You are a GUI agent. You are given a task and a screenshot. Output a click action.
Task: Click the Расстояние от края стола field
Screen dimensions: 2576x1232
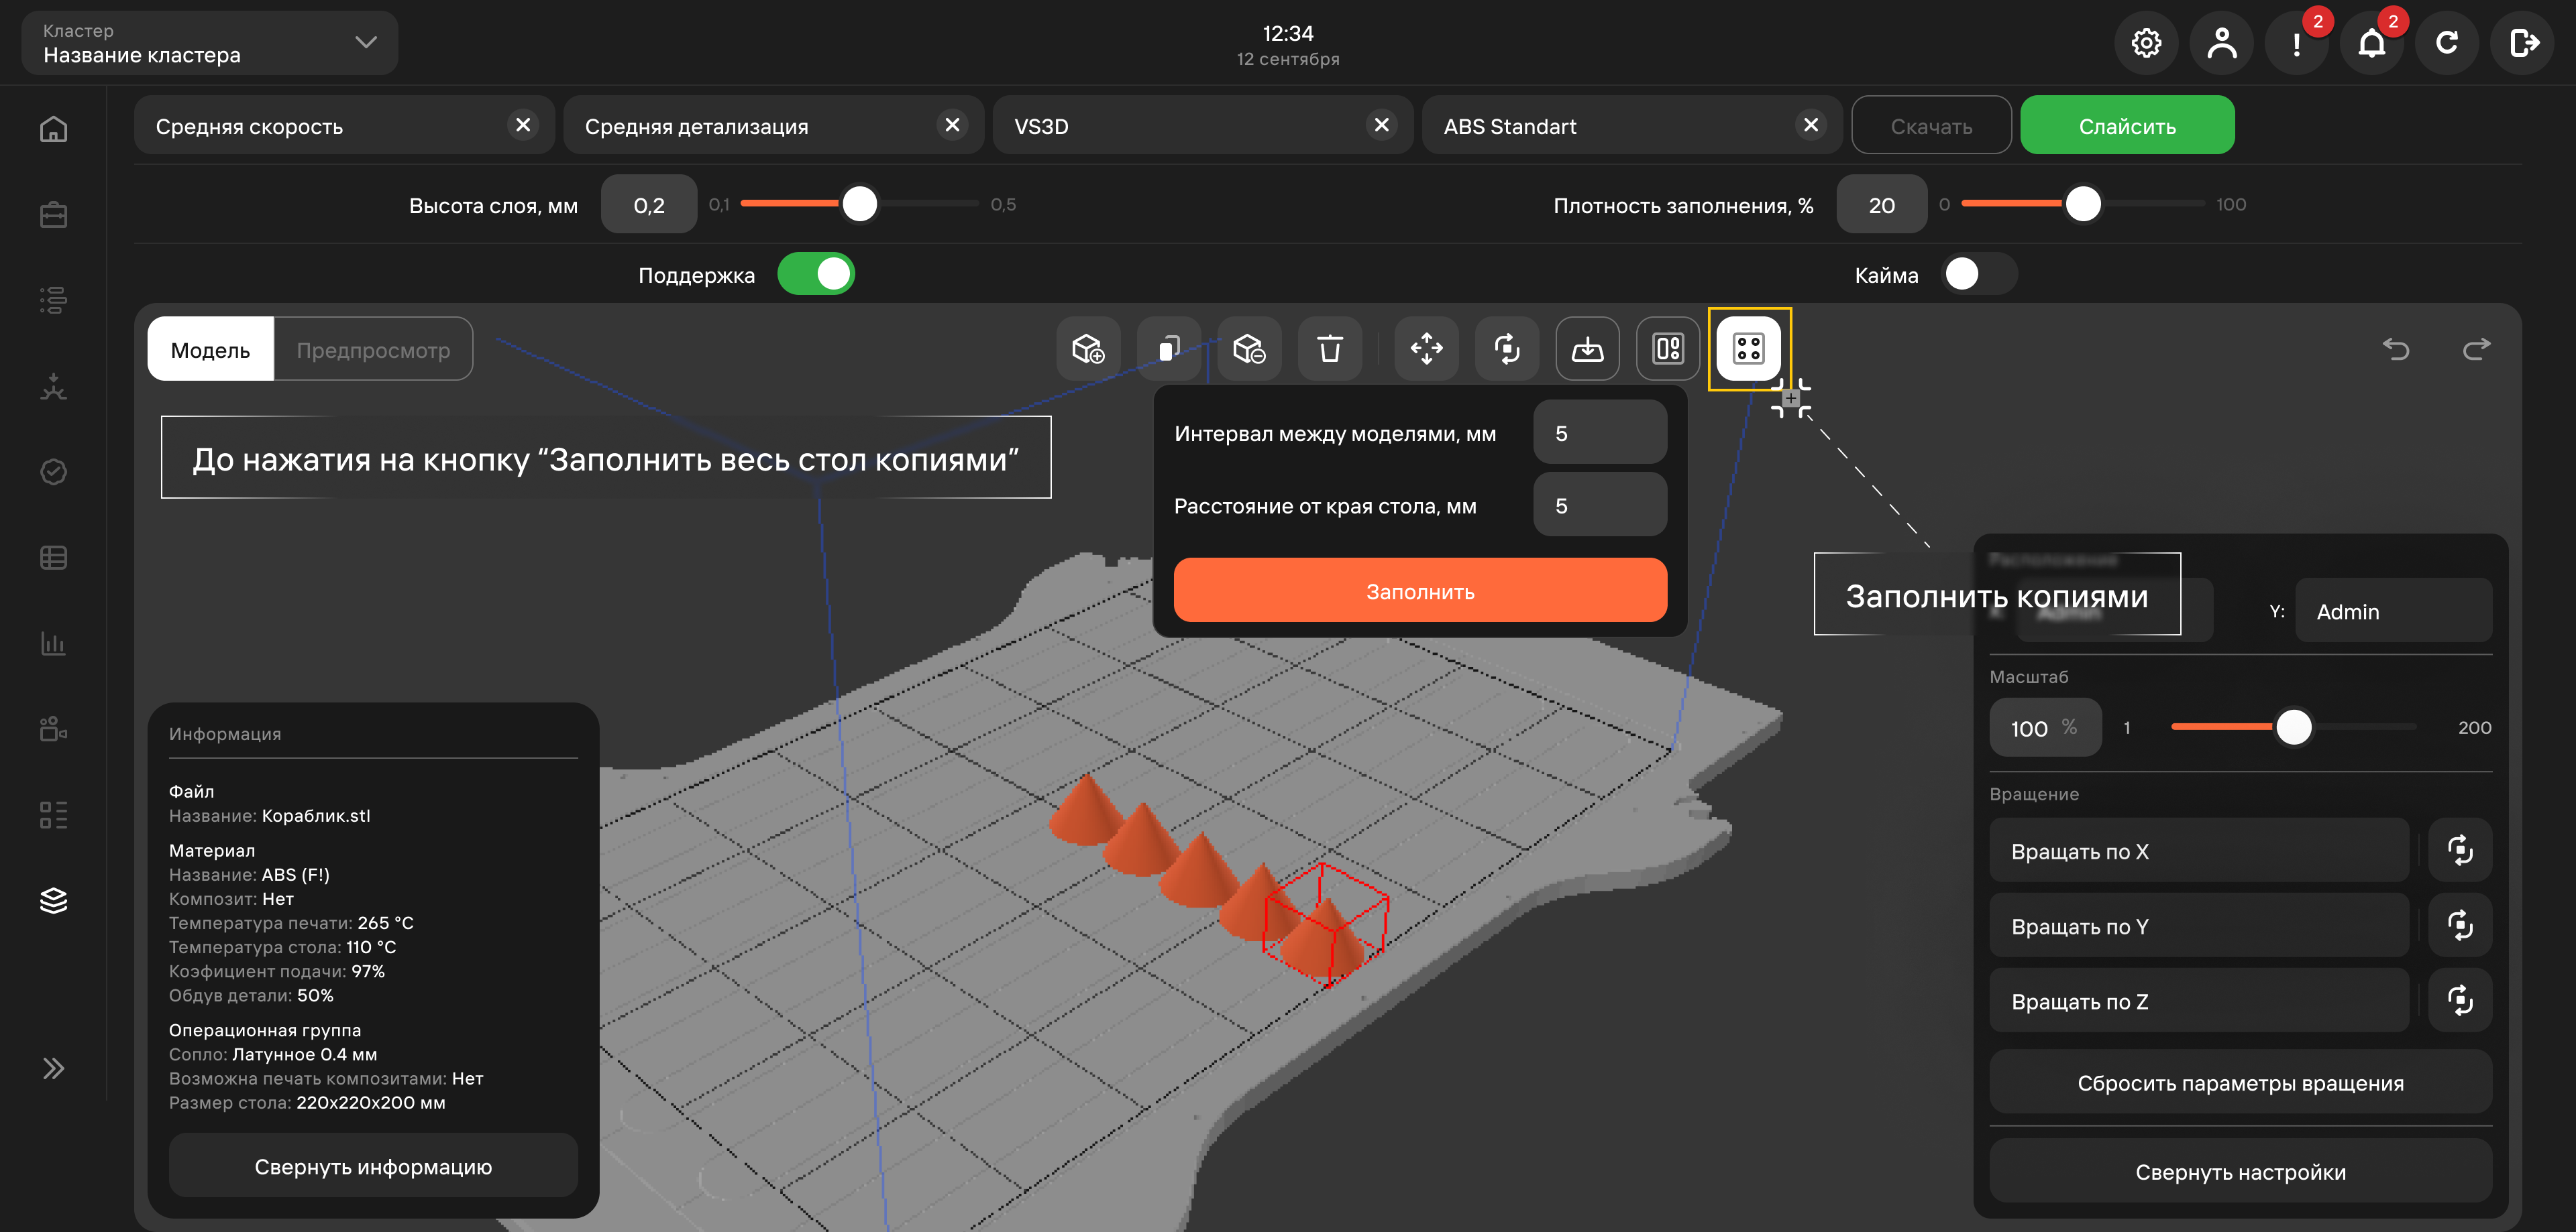tap(1600, 505)
